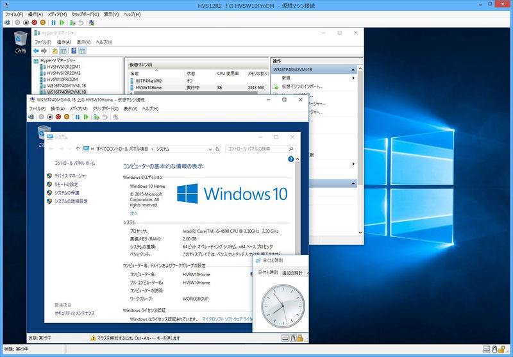513x357 pixels.
Task: Click CPU 使用率 column header
Action: [230, 74]
